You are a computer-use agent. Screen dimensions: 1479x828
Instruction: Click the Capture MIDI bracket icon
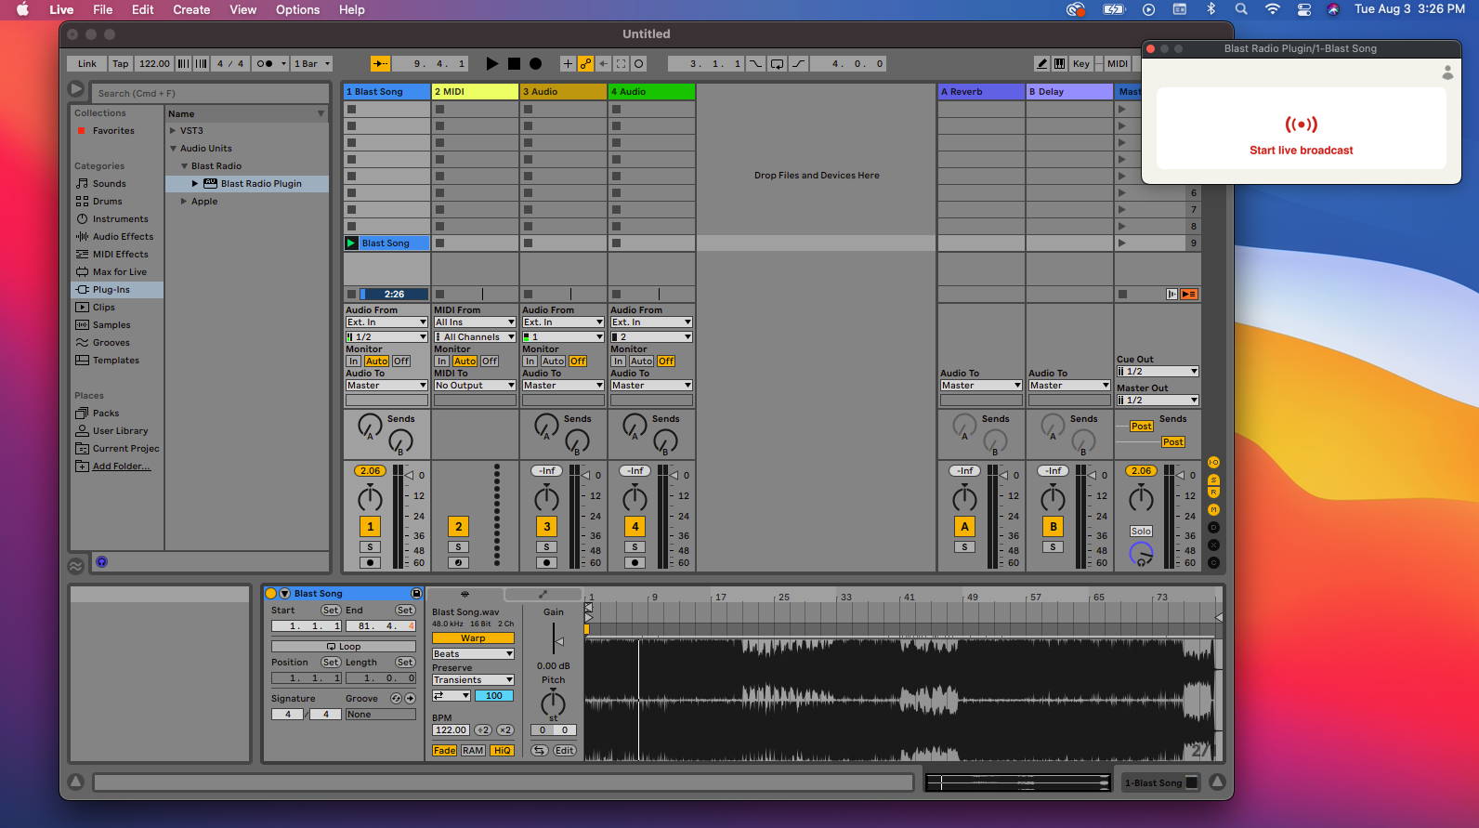point(622,63)
